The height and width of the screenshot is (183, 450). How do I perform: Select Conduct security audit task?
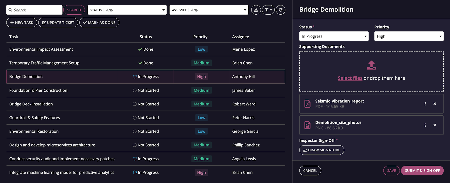146,159
